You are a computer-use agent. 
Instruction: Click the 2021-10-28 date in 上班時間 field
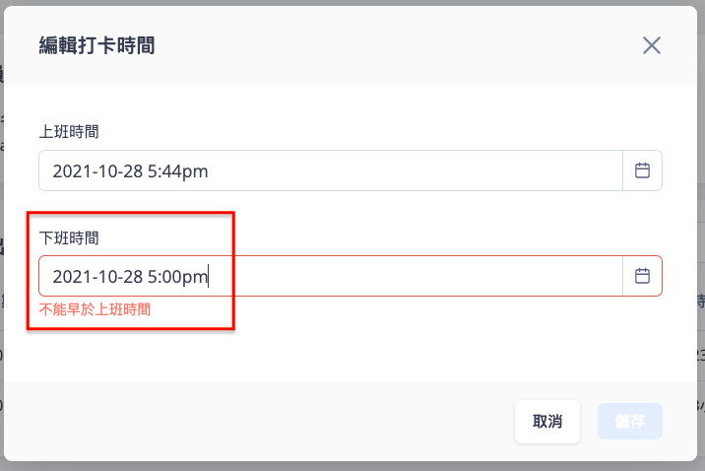tap(97, 171)
